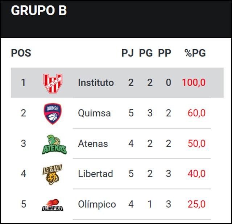Click Instituto's 100,0 win percentage
The height and width of the screenshot is (224, 232).
[194, 83]
